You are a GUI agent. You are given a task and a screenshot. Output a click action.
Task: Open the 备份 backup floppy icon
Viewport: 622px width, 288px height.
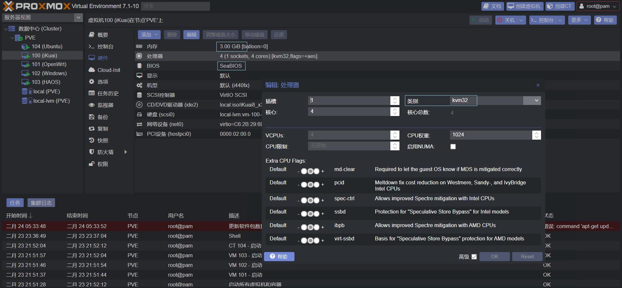[92, 117]
